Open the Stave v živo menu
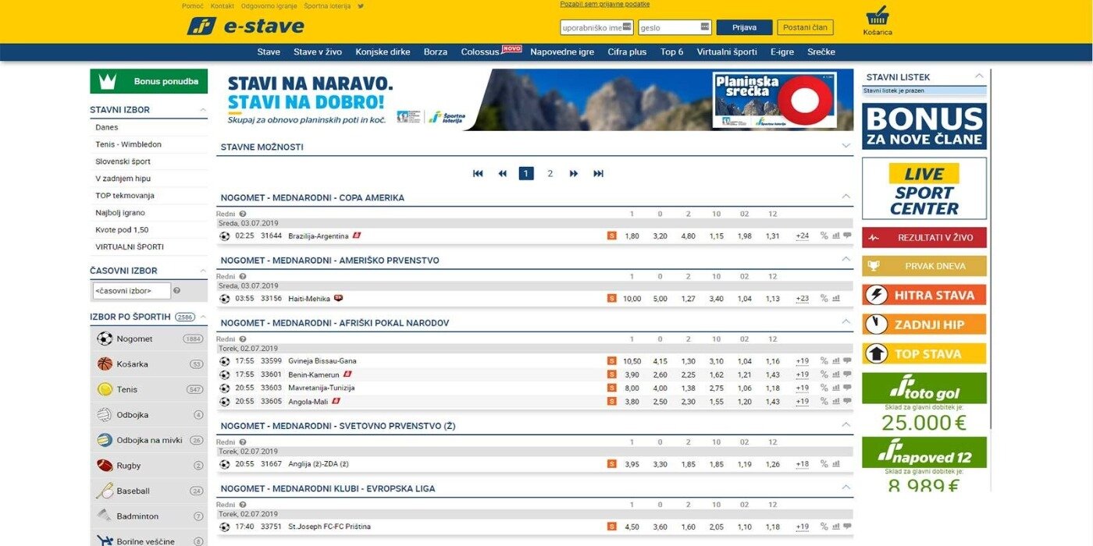The image size is (1093, 546). pos(318,52)
